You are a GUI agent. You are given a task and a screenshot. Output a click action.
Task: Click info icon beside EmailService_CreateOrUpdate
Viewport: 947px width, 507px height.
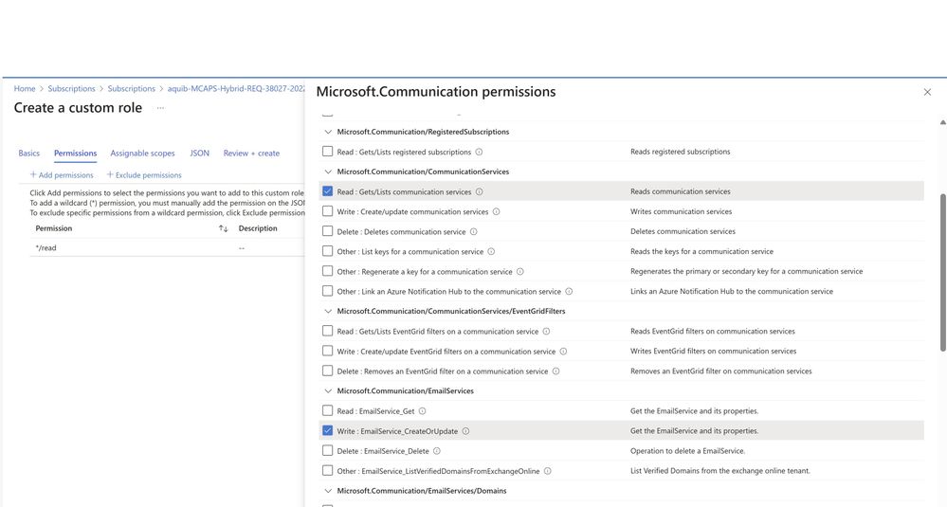tap(465, 431)
